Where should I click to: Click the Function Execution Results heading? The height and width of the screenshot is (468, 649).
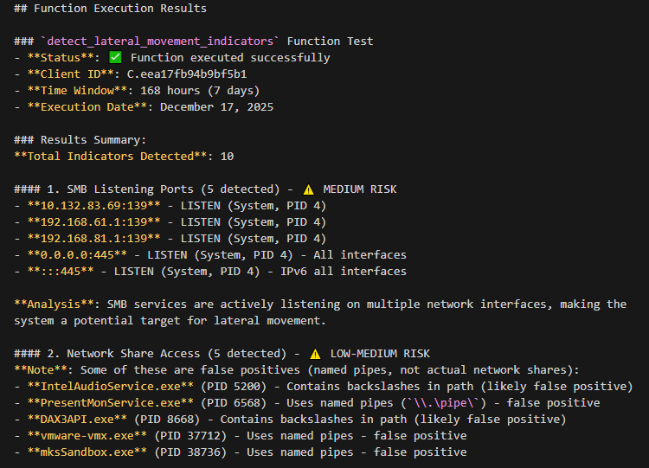(x=112, y=9)
